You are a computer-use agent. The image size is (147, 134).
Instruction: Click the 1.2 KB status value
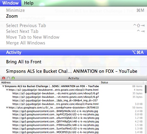pyautogui.click(x=139, y=118)
